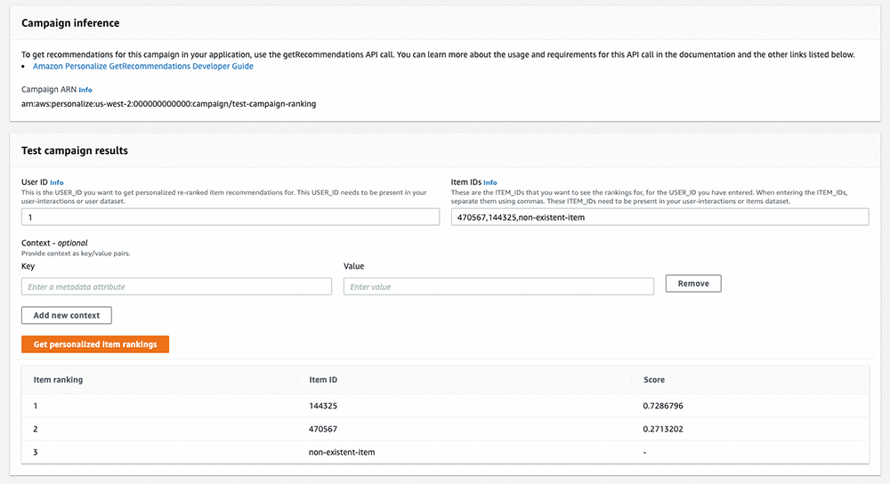The image size is (890, 484).
Task: Select the context Key metadata attribute field
Action: click(176, 286)
